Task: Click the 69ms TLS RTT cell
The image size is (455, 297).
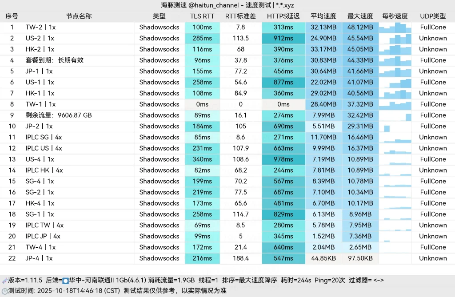Action: [x=202, y=226]
